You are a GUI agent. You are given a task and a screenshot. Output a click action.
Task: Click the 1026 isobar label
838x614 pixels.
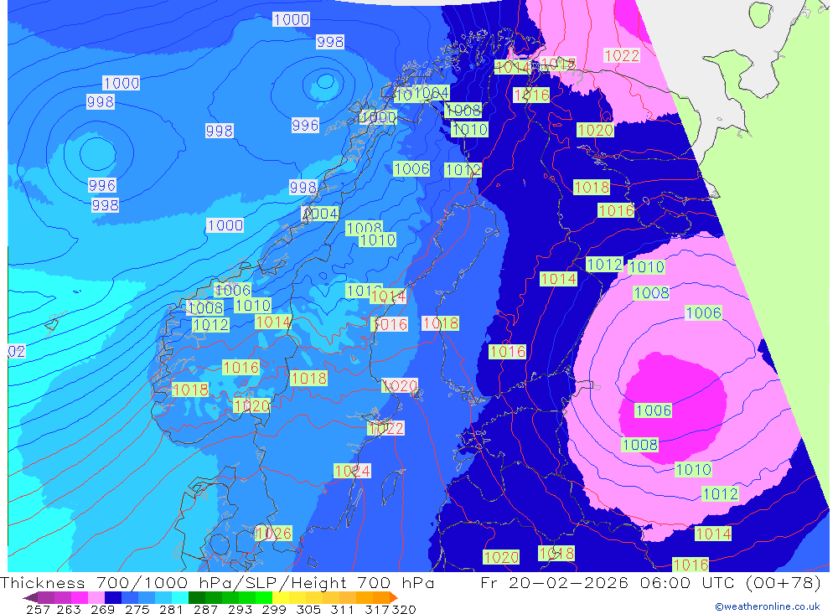[274, 534]
